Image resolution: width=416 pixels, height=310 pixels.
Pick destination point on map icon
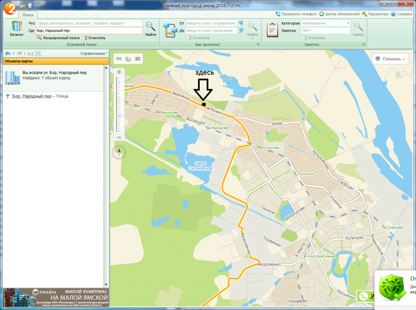pos(241,31)
